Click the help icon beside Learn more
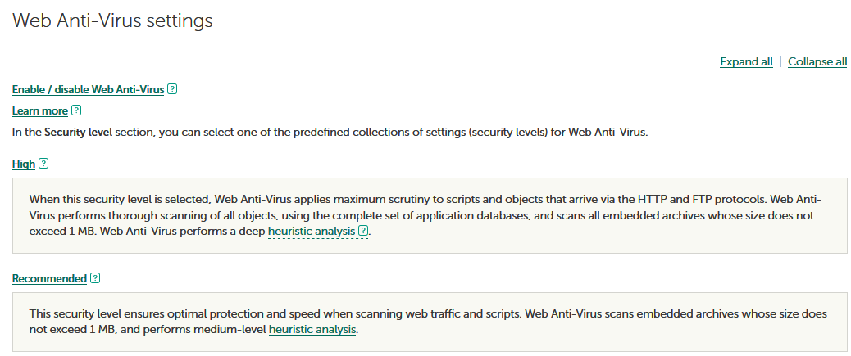The image size is (851, 356). click(x=76, y=110)
